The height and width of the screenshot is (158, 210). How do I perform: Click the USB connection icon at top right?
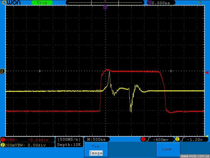[x=200, y=3]
